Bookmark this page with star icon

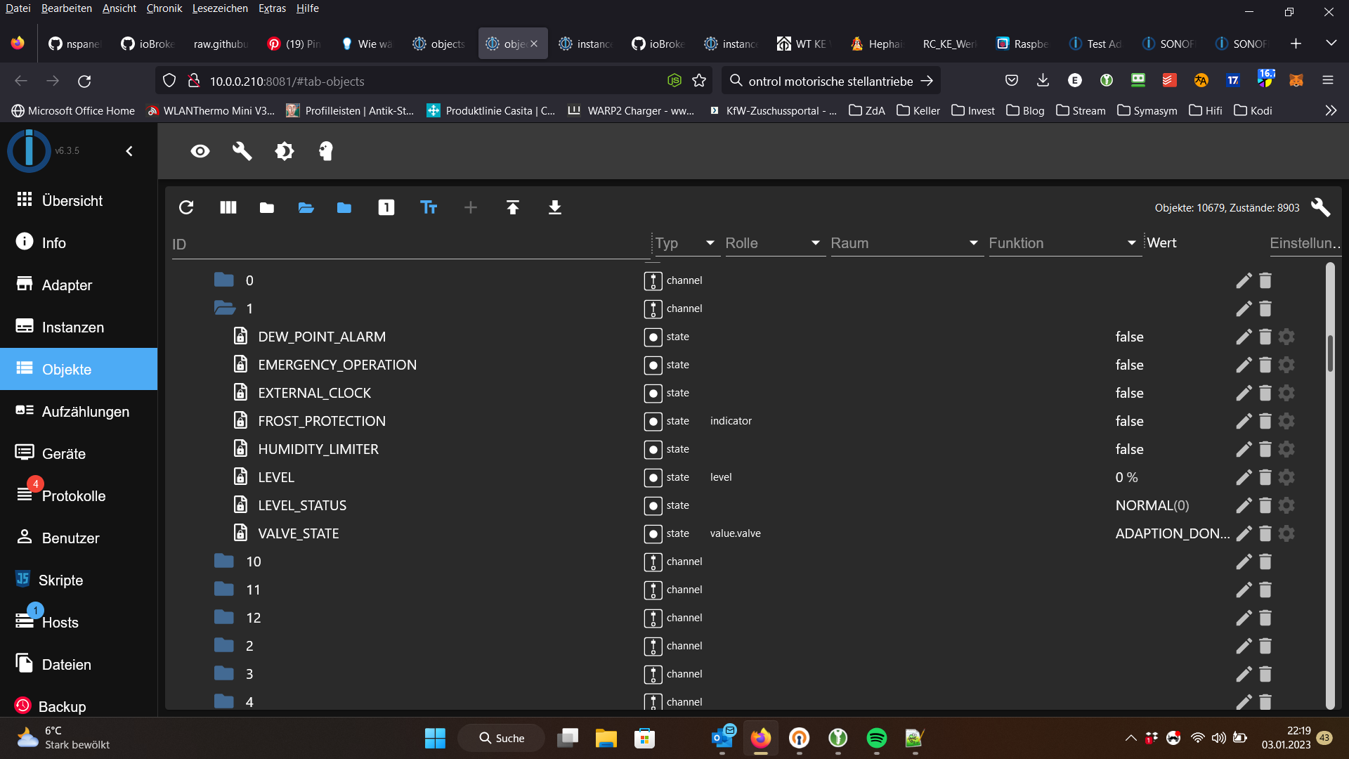[699, 81]
